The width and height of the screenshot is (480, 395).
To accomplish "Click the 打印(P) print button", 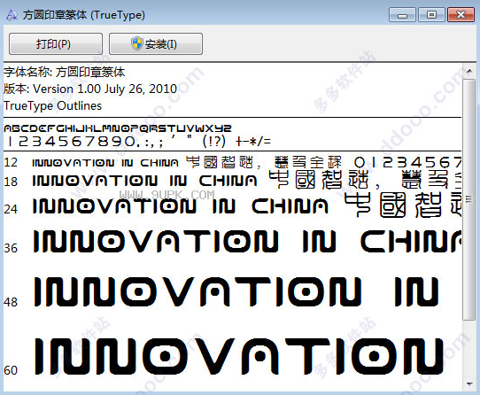I will (x=56, y=44).
